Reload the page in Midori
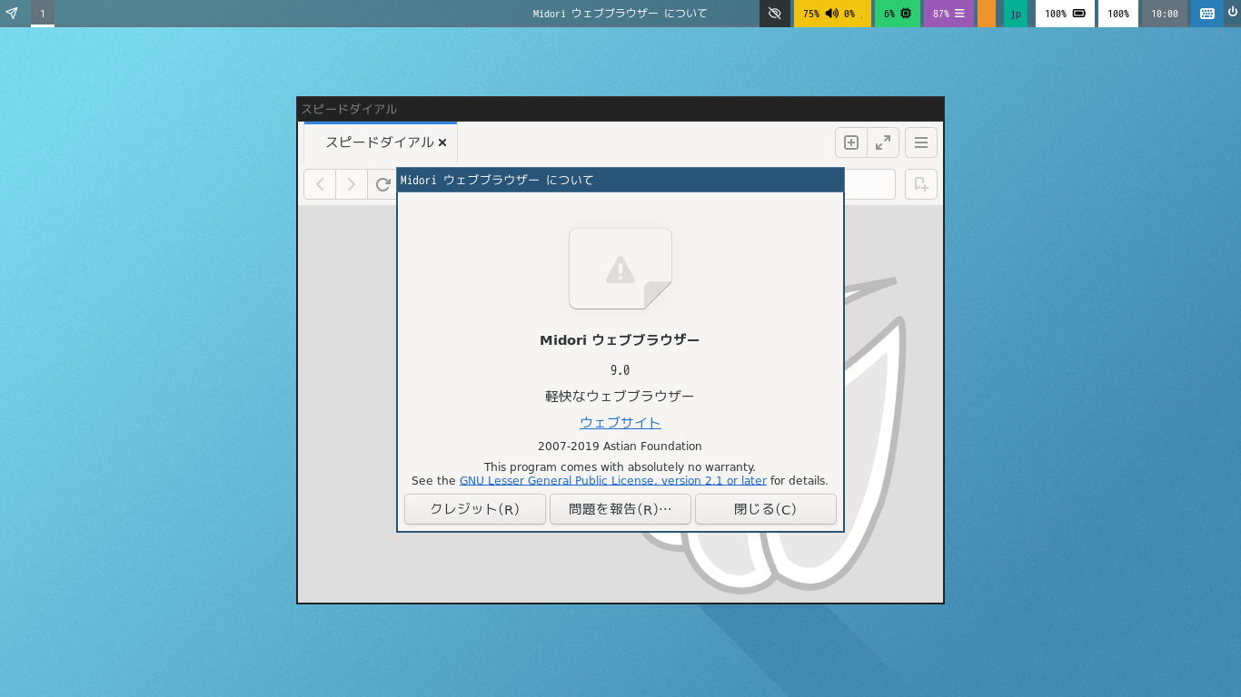Screen dimensions: 1241x697 coord(383,184)
